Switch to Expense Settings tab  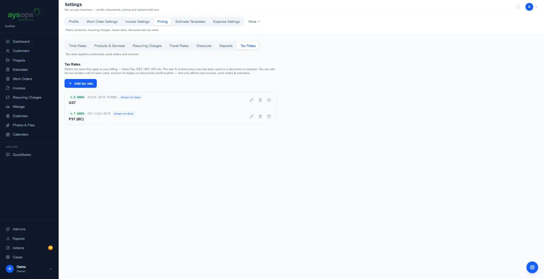tap(226, 22)
